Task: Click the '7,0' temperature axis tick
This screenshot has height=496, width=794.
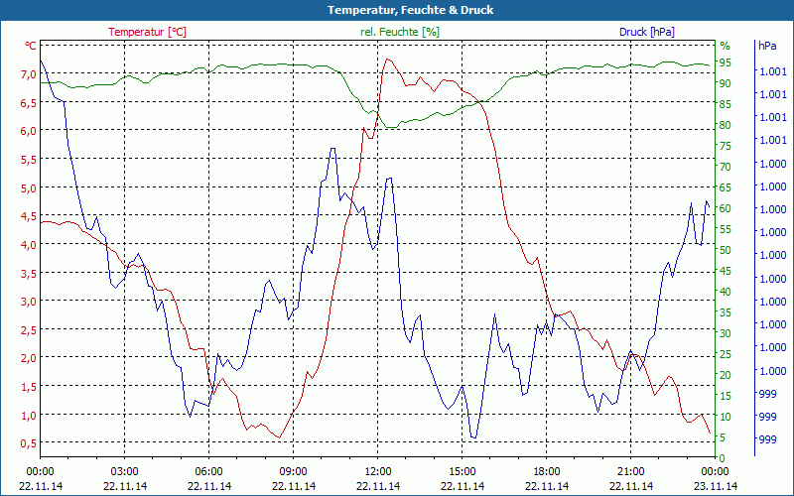Action: tap(29, 73)
